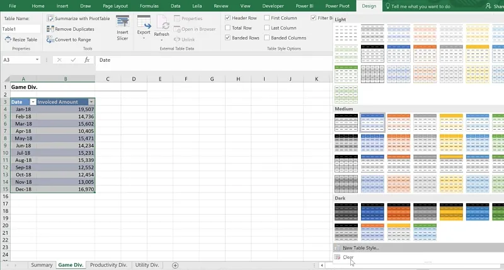The image size is (504, 270).
Task: Click the Refresh data icon
Action: point(161,25)
